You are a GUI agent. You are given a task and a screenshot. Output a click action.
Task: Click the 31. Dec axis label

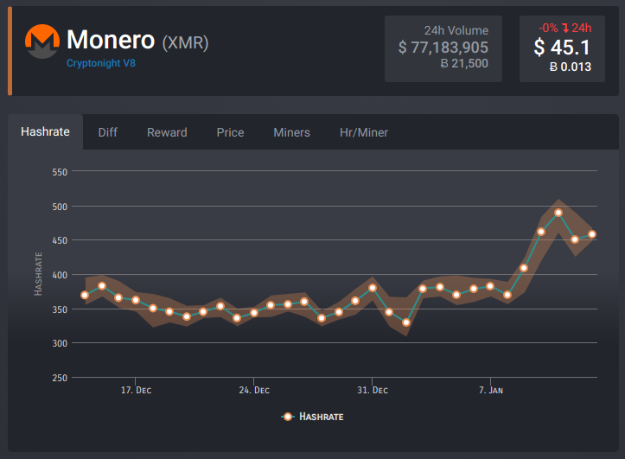pos(373,390)
